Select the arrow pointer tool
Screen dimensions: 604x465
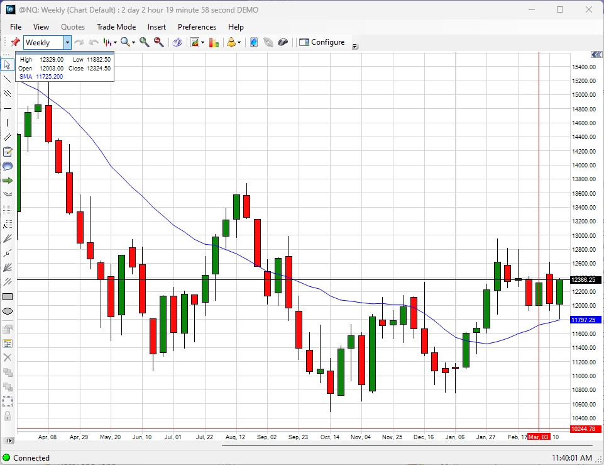coord(8,65)
